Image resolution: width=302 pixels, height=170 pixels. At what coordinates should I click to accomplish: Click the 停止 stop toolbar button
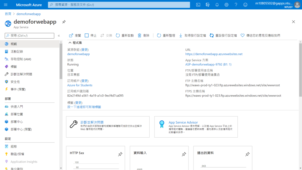click(x=91, y=35)
